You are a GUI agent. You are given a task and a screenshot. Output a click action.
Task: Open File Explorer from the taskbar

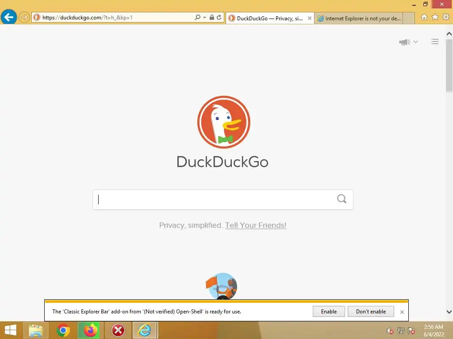(x=35, y=330)
